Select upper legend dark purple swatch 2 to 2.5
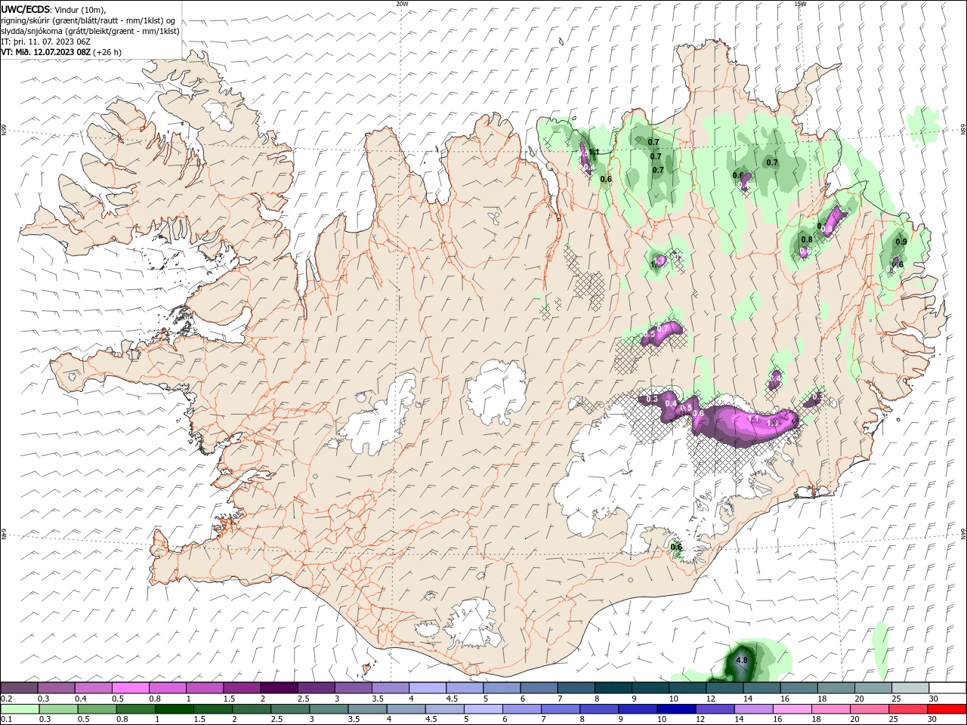 (278, 687)
